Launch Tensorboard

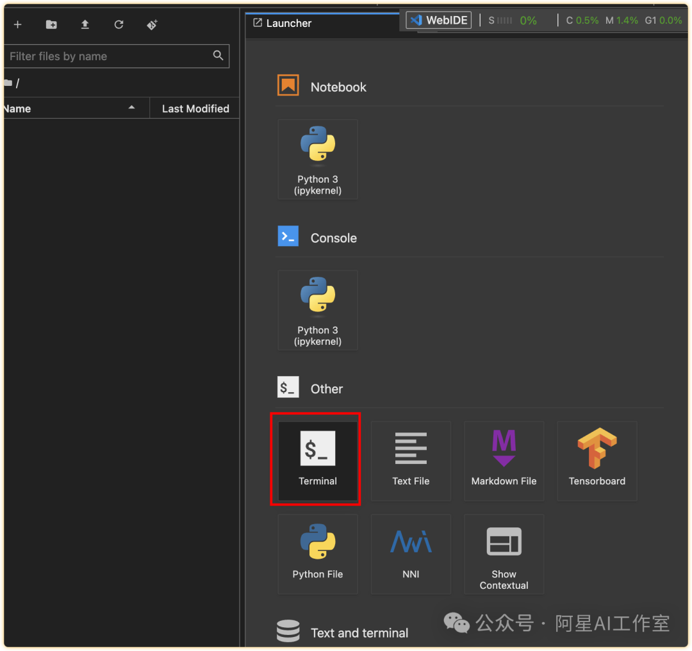597,461
